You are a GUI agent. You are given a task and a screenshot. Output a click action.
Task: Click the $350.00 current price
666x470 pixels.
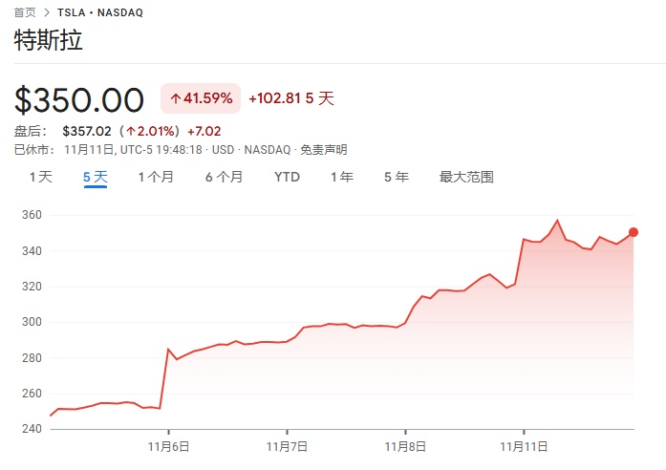79,99
